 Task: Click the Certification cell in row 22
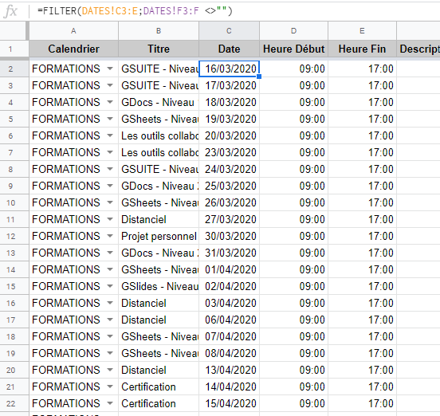[159, 403]
